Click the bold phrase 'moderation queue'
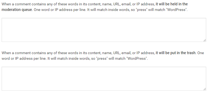Viewport: 207px width, 100px height. pyautogui.click(x=17, y=10)
